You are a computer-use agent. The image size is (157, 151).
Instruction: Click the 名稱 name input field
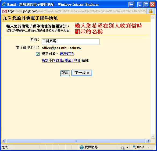(70, 41)
